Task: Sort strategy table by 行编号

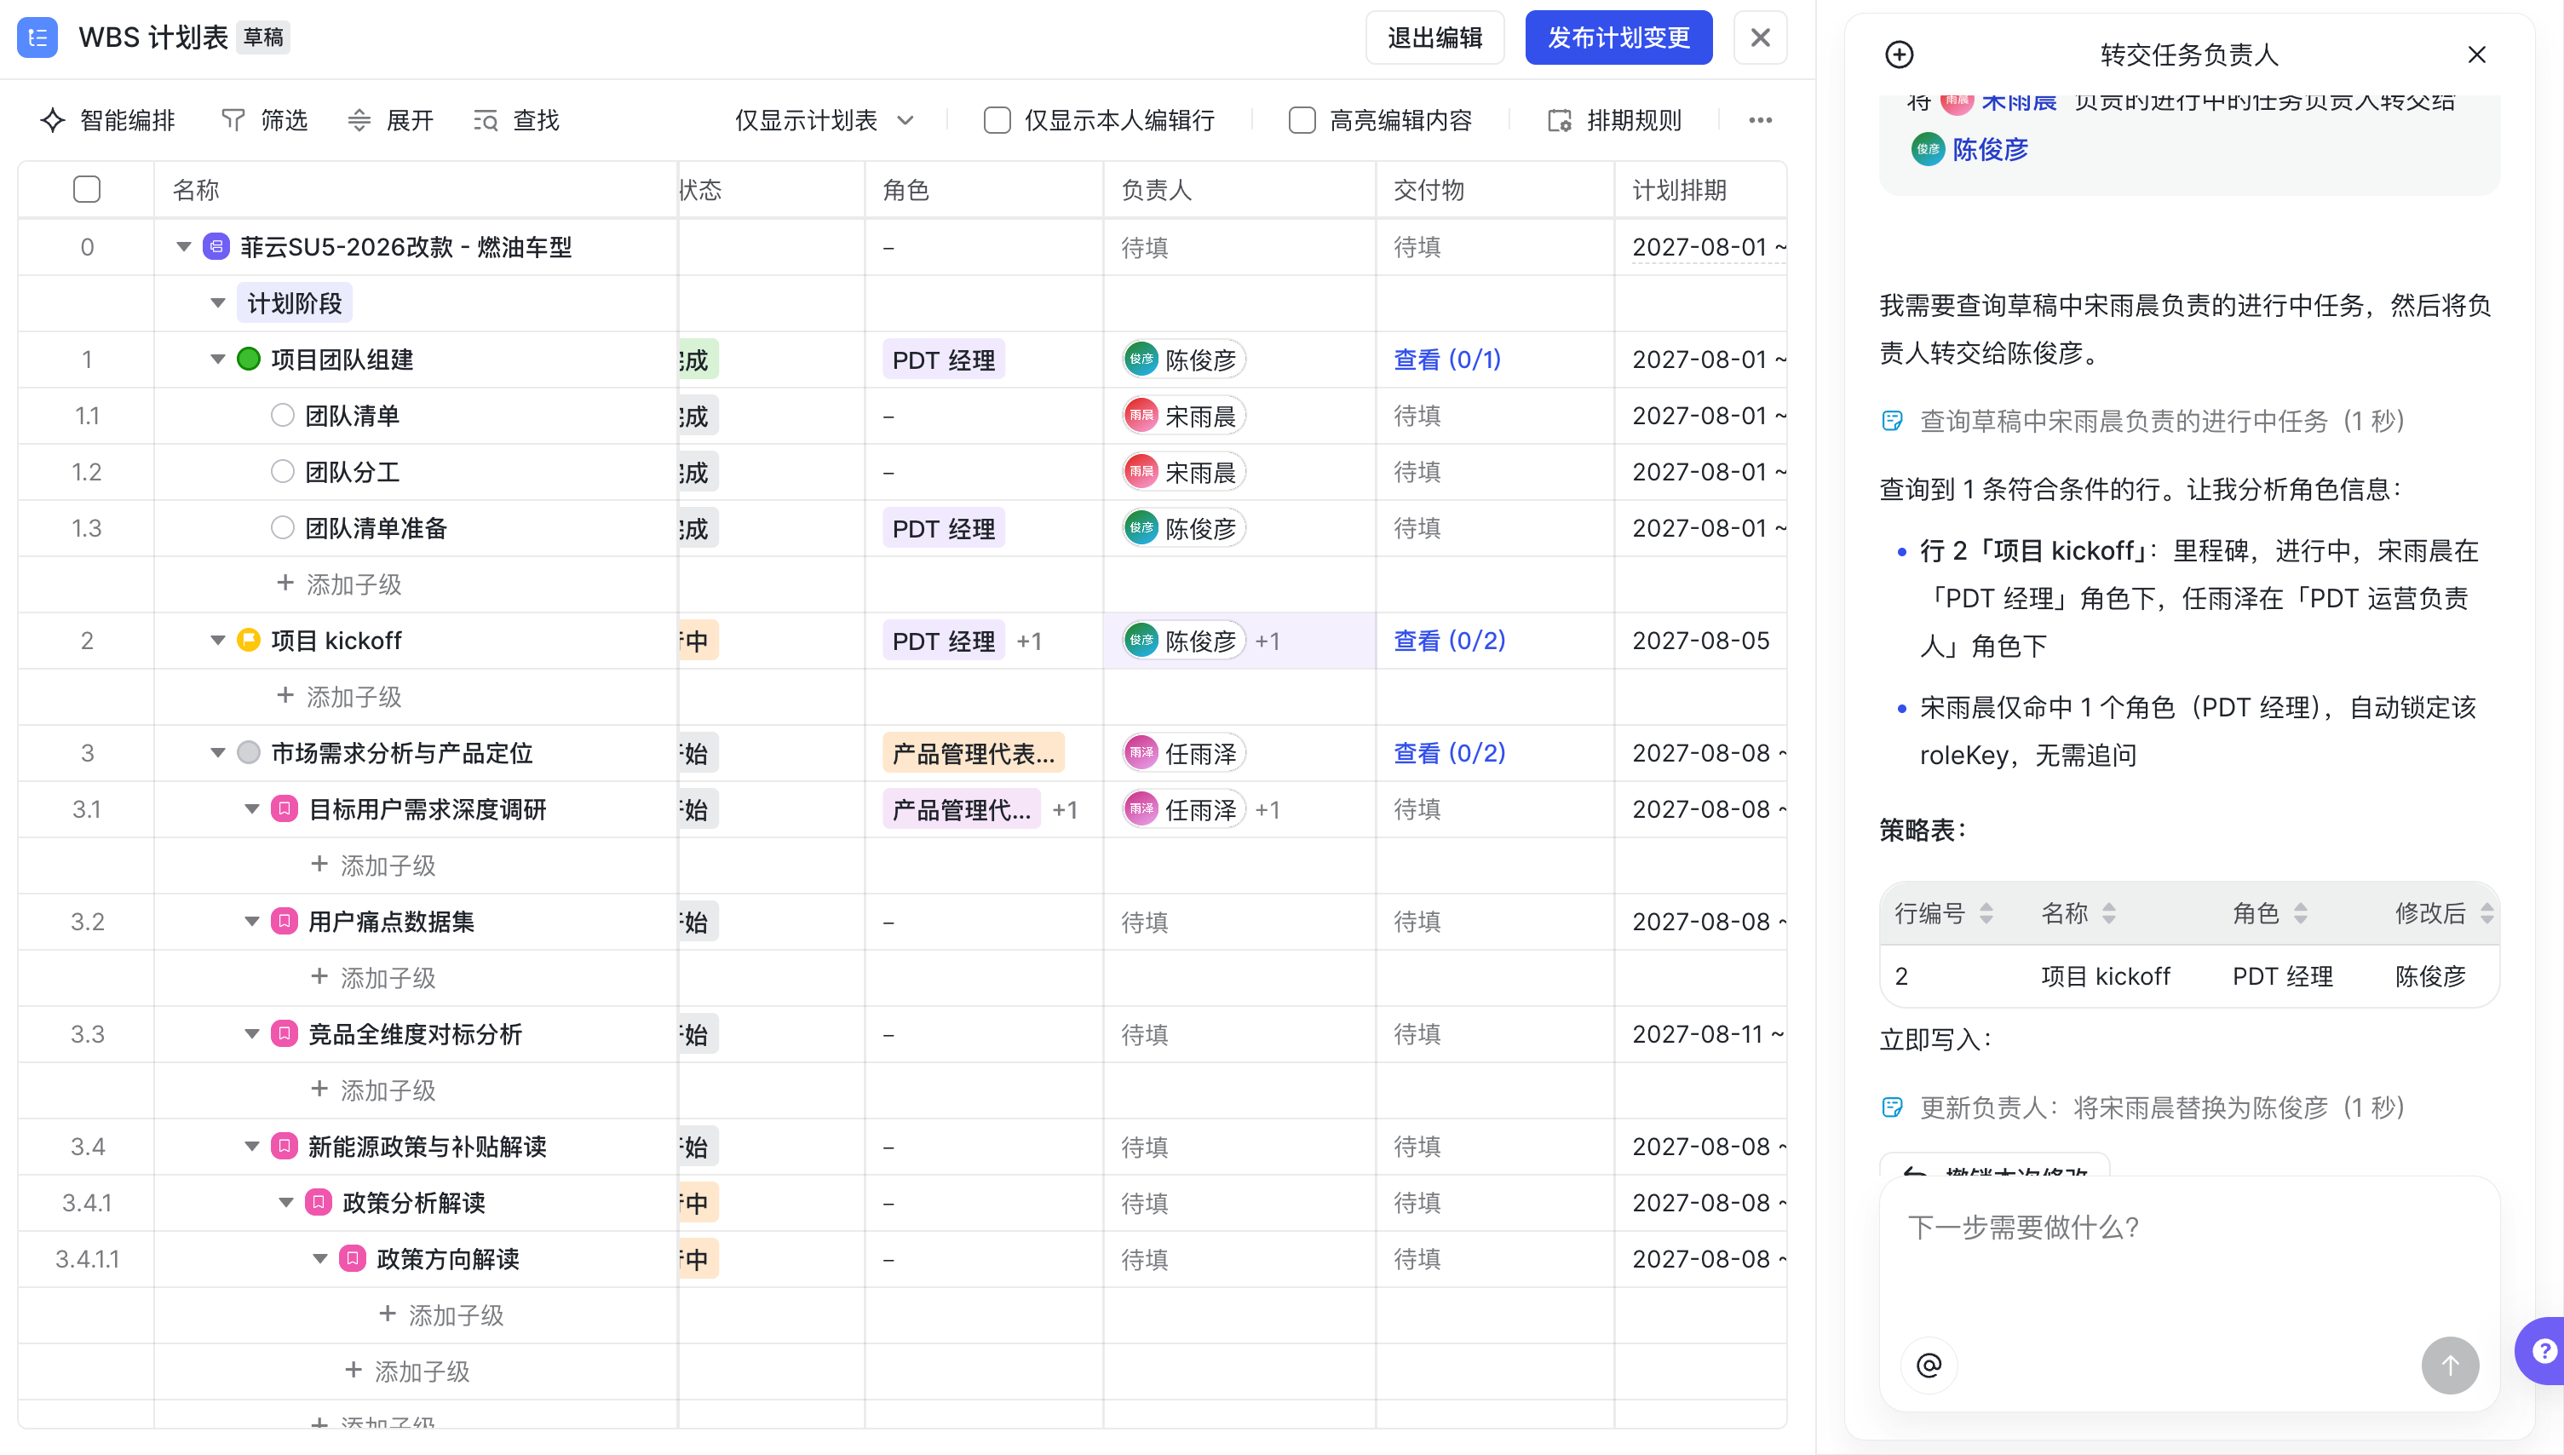Action: [x=1986, y=913]
